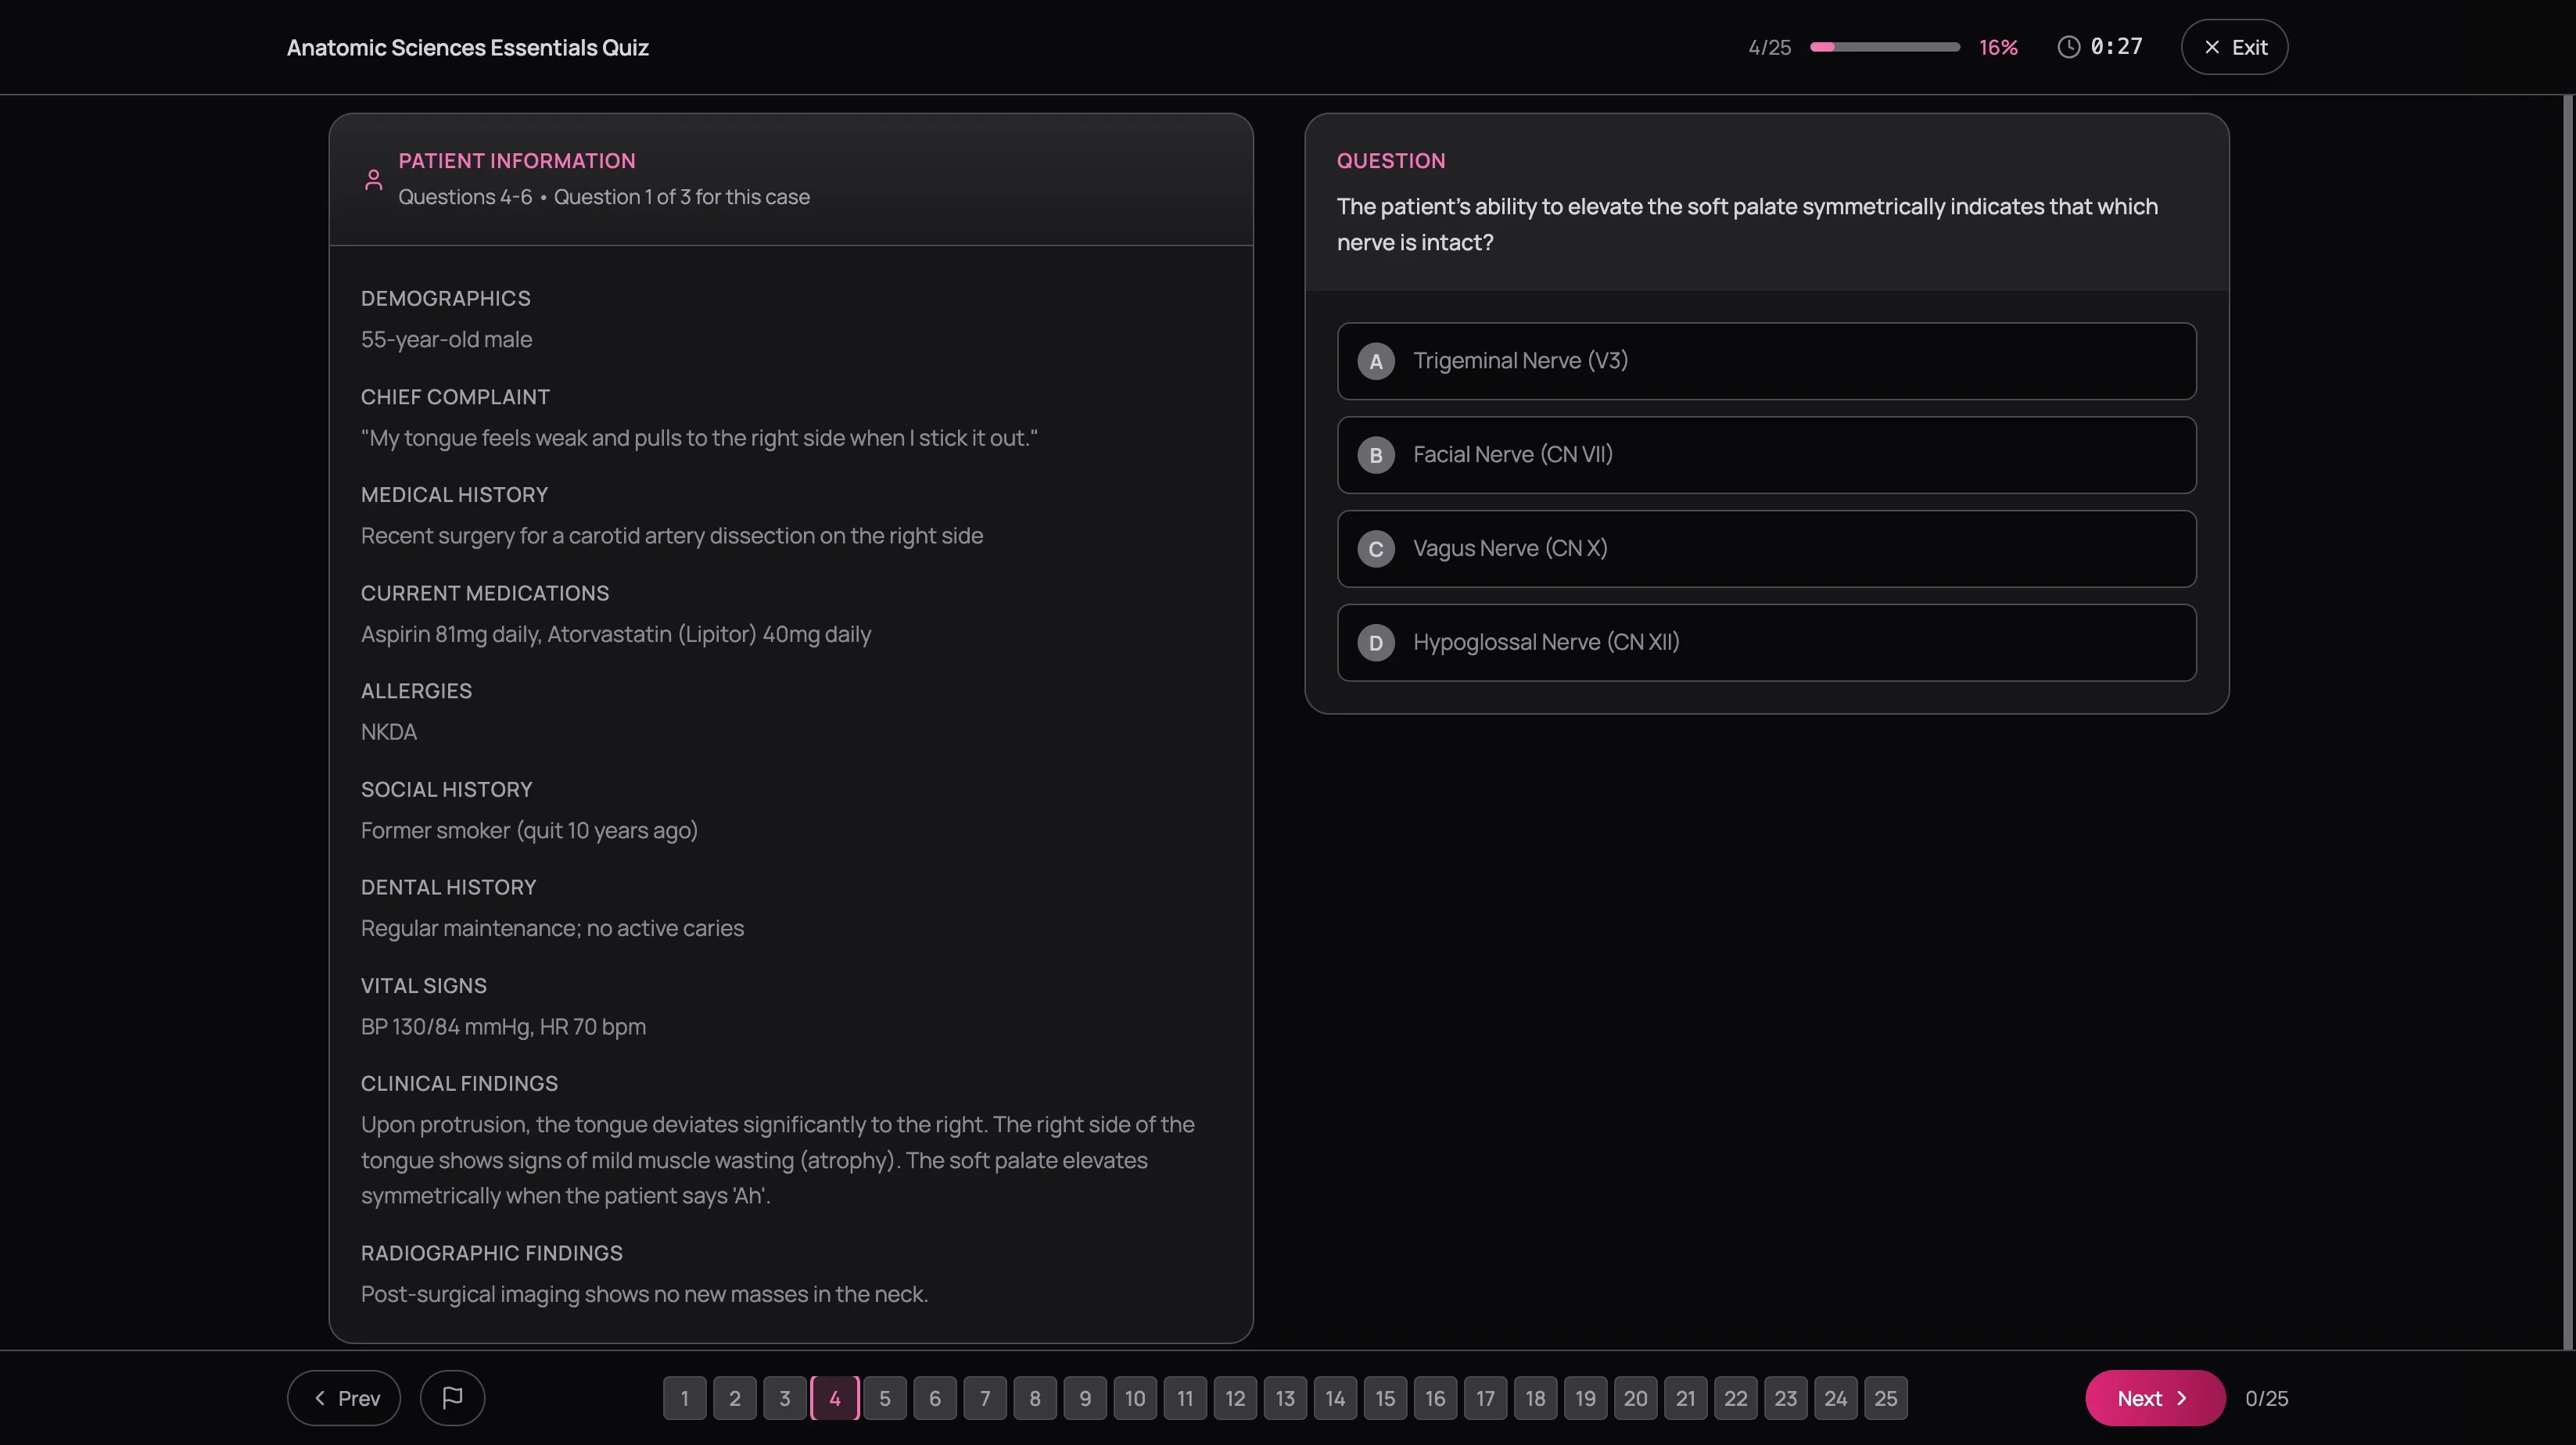This screenshot has height=1445, width=2576.
Task: Click the letter D badge on Hypoglossal Nerve
Action: pos(1377,642)
